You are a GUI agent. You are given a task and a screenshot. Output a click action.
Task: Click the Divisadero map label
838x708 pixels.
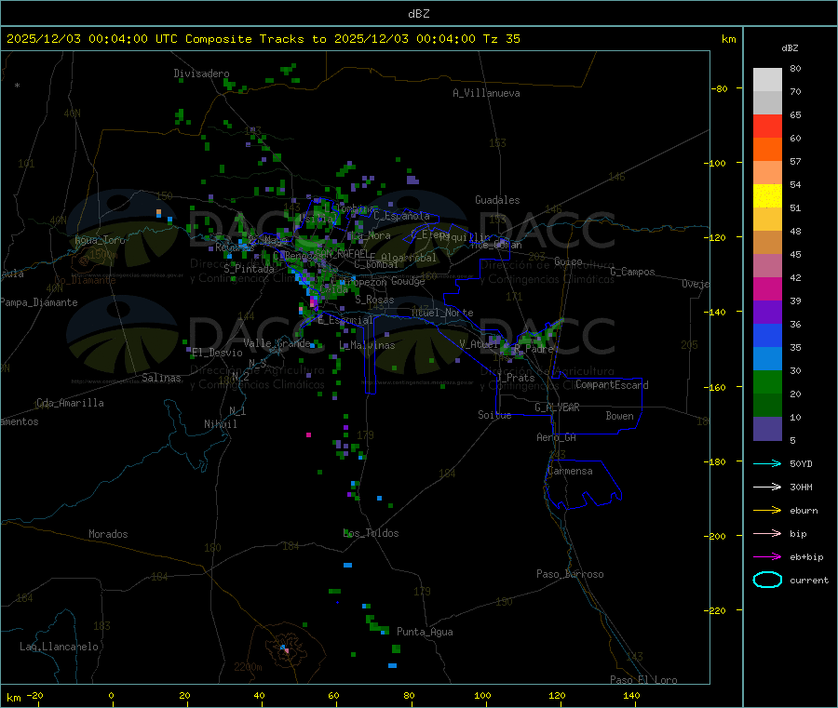[x=201, y=73]
